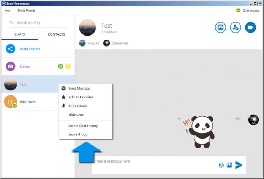Open the emoji smiley picker

[221, 165]
